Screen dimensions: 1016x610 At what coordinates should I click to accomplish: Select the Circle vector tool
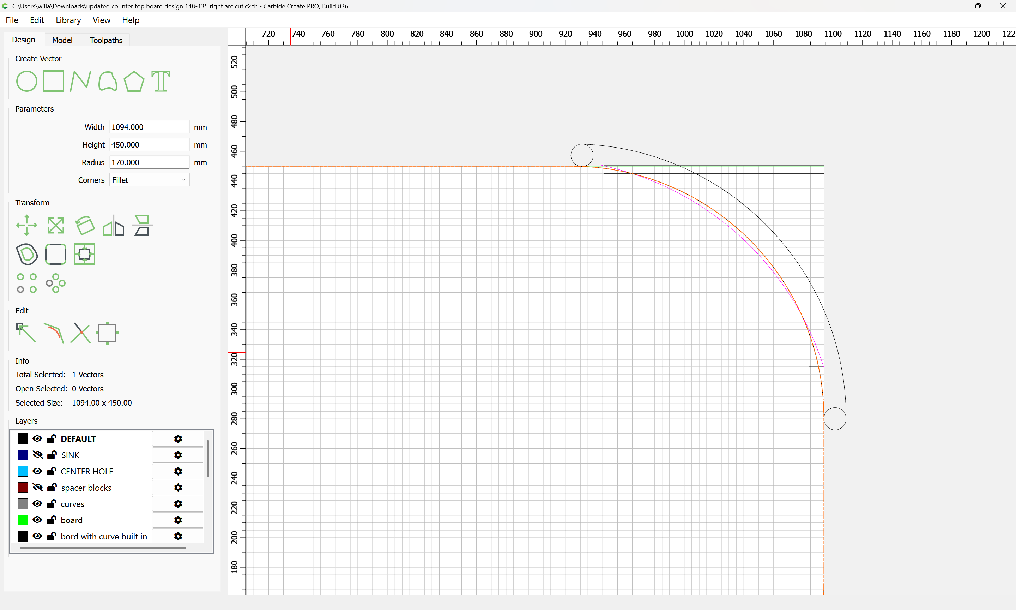tap(27, 81)
